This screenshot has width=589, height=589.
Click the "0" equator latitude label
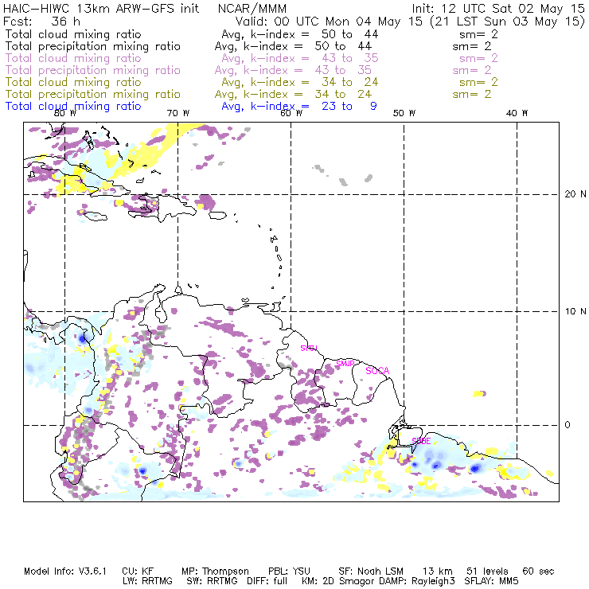coord(568,425)
